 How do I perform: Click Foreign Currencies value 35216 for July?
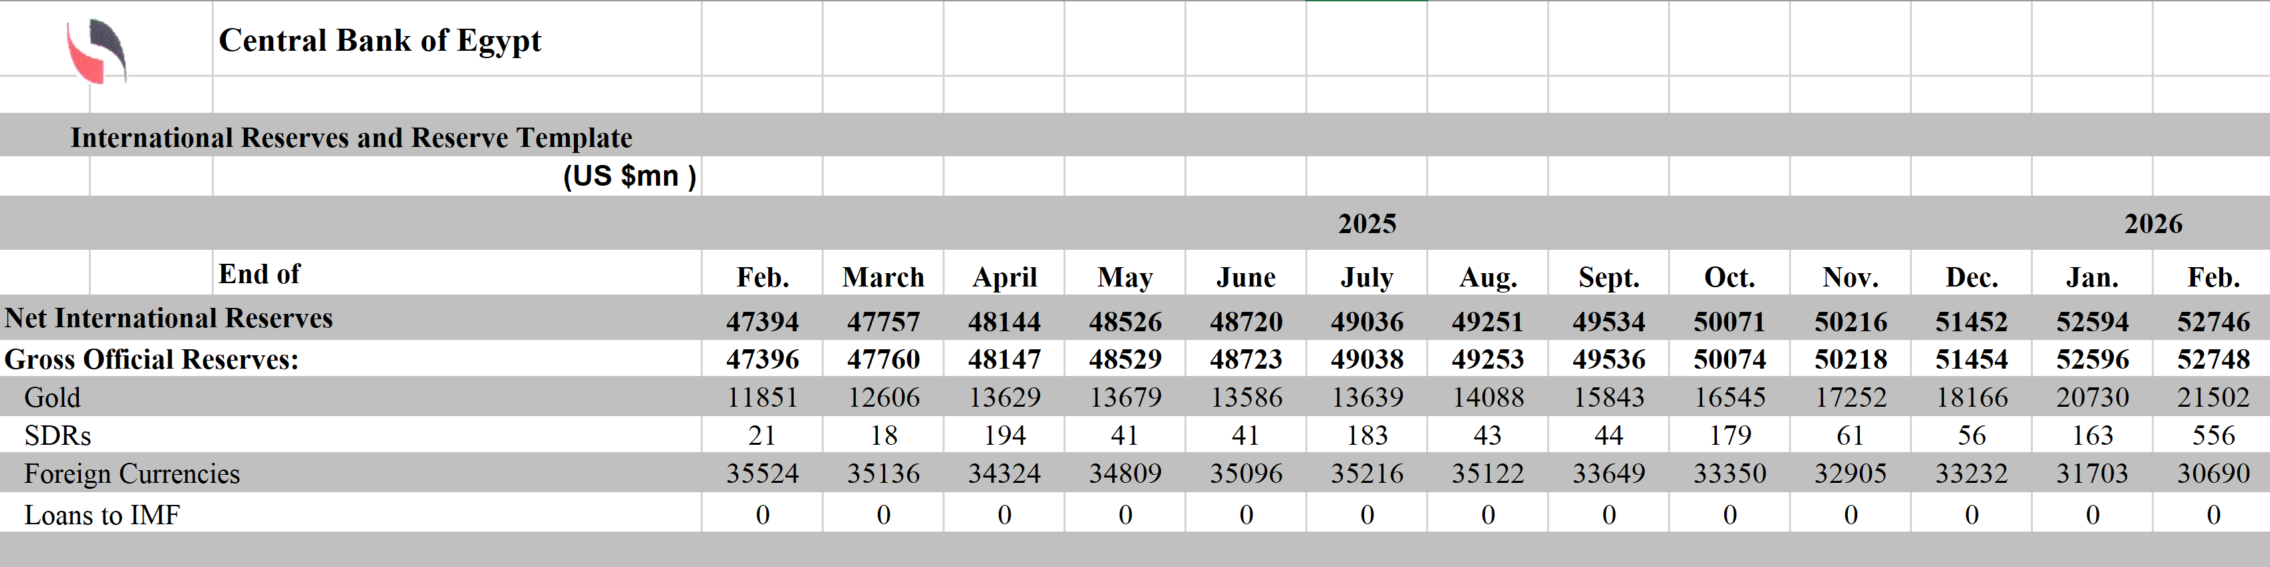[x=1367, y=474]
